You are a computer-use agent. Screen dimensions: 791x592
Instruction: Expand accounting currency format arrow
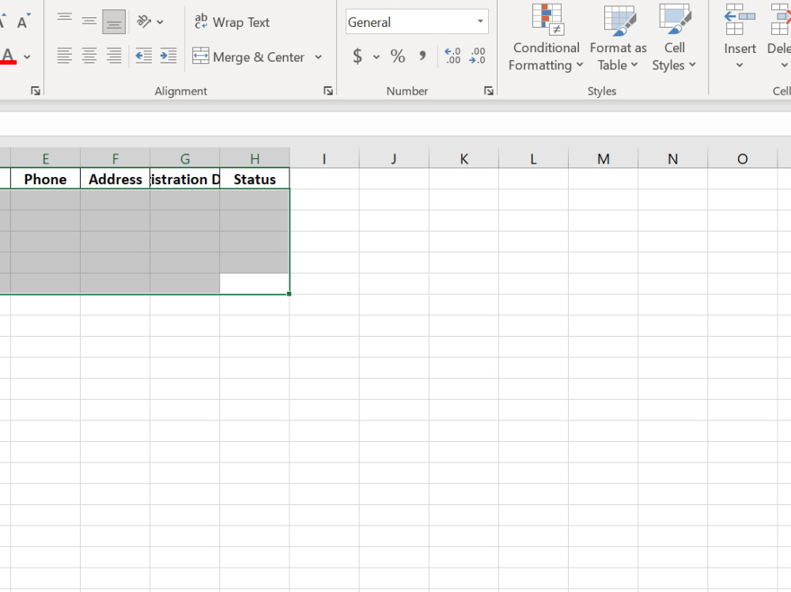pos(377,56)
